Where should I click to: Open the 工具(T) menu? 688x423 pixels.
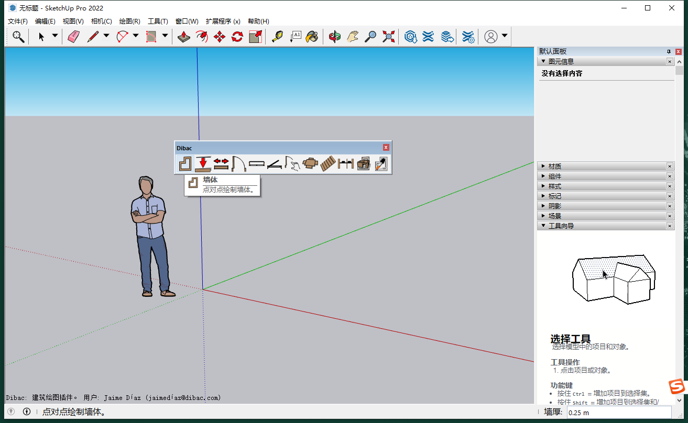point(158,21)
